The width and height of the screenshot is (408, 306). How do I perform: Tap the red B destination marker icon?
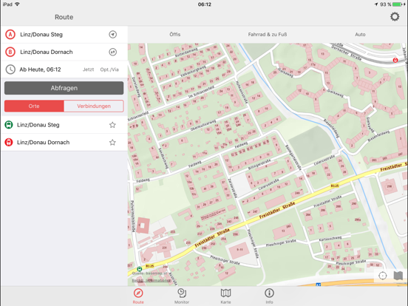pyautogui.click(x=10, y=52)
